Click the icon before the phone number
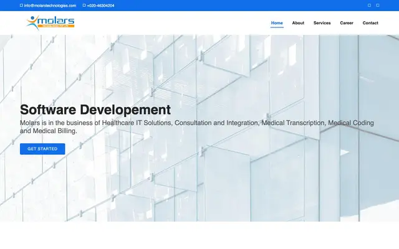Viewport: 399px width, 249px height. 84,6
